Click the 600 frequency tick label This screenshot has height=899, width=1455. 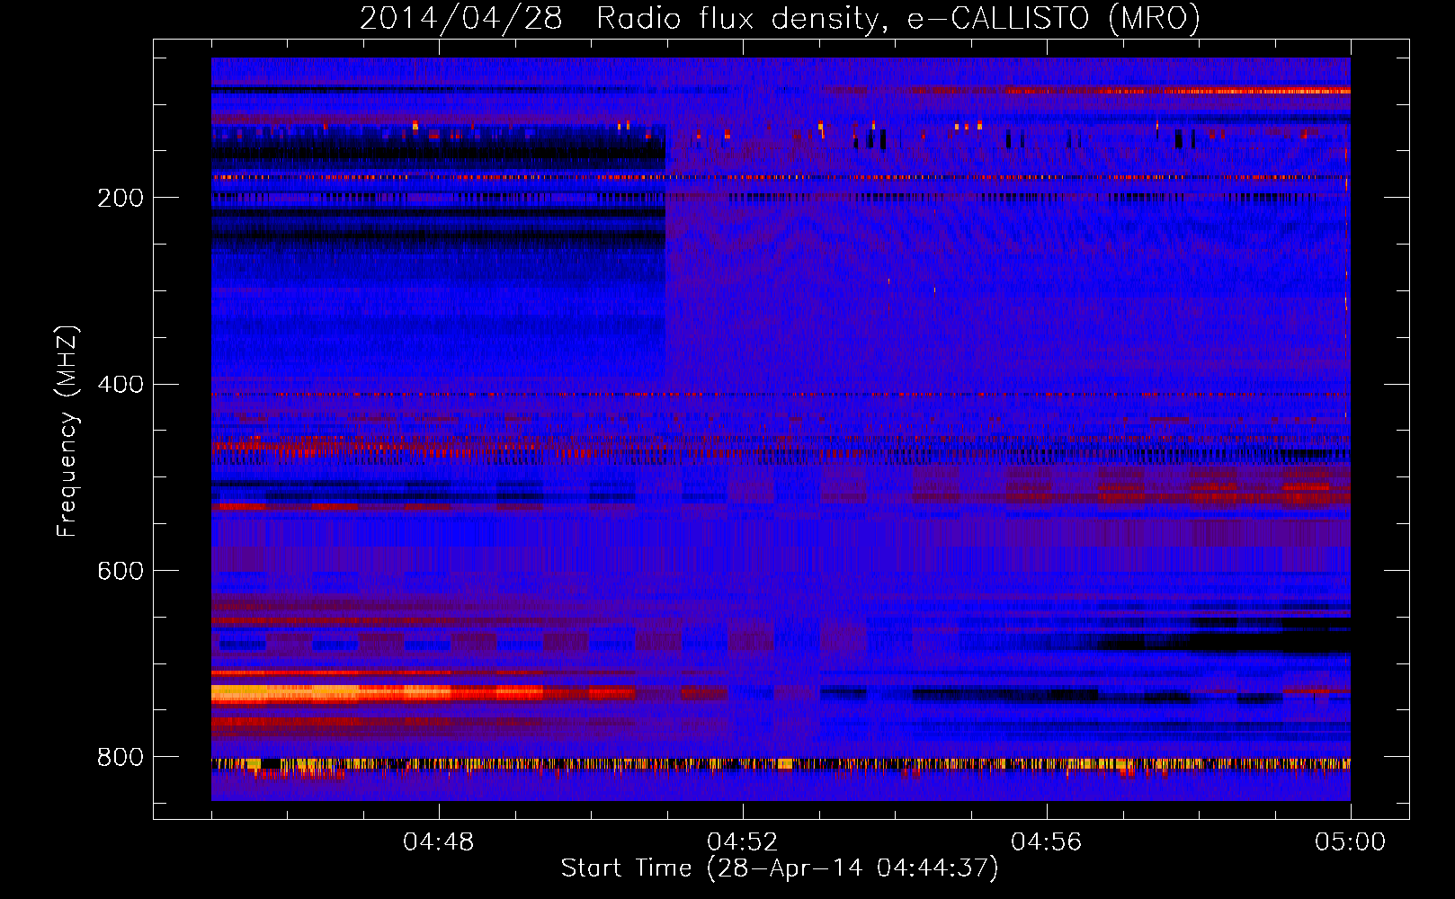121,572
